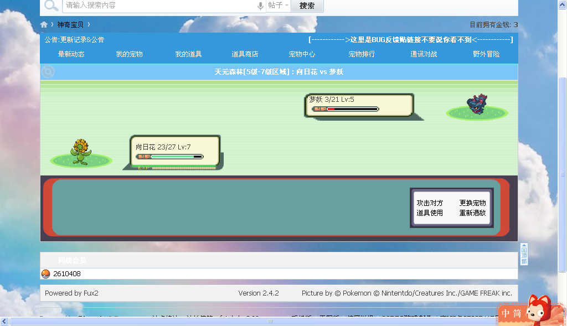The width and height of the screenshot is (567, 326).
Task: Click the circular icon left of battle title
Action: [48, 71]
